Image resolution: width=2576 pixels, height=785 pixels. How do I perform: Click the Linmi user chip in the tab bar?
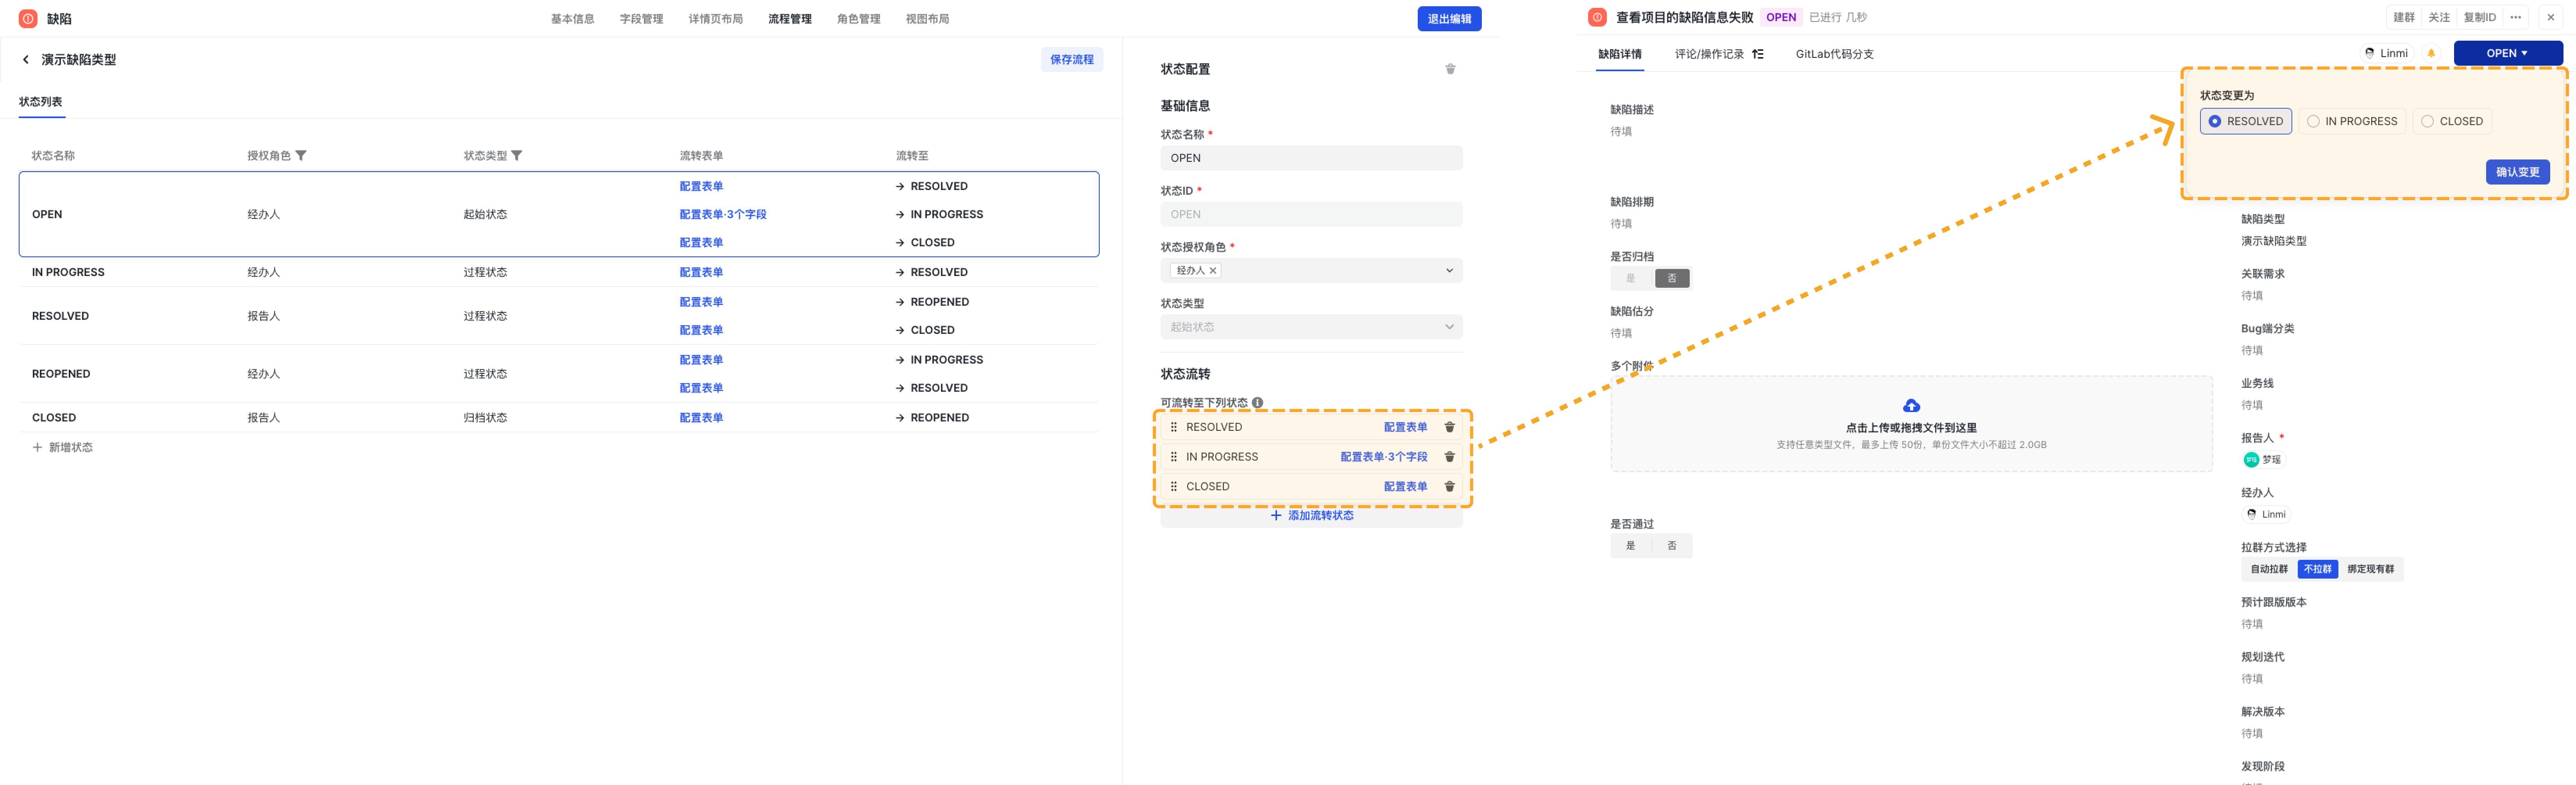coord(2386,54)
